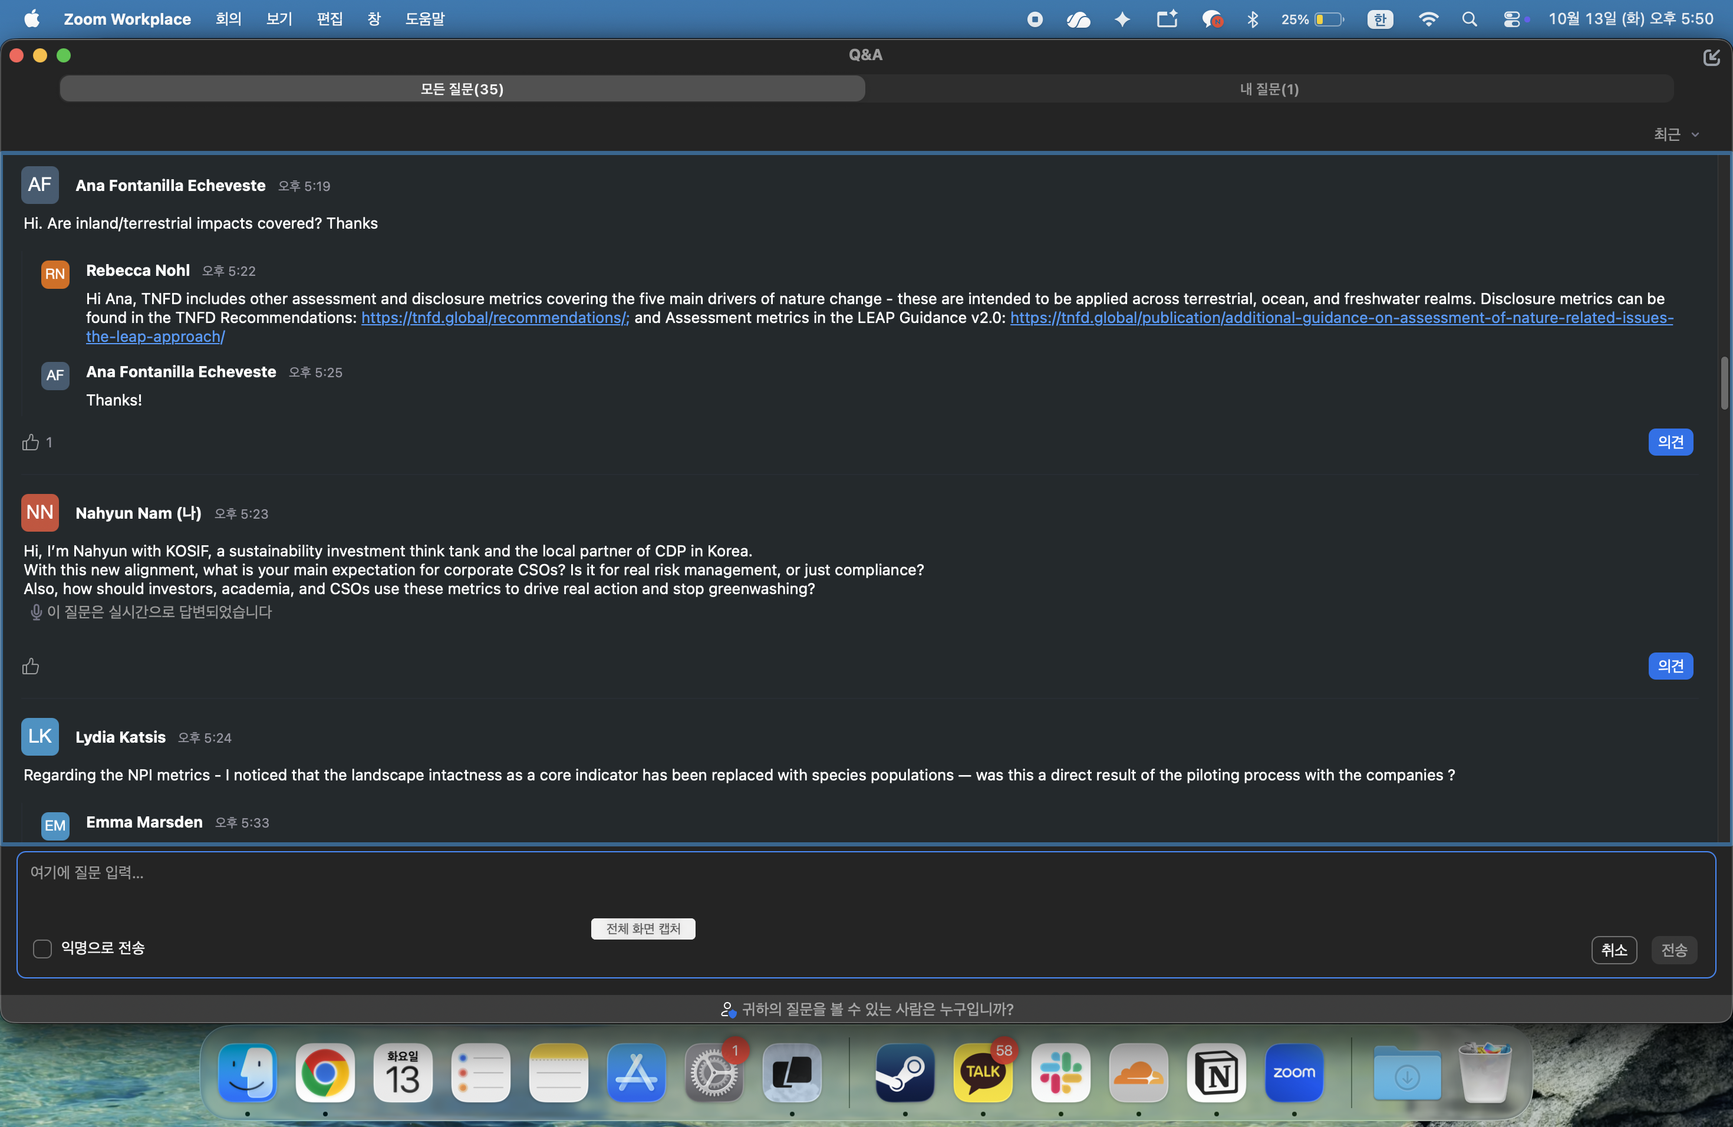Screen dimensions: 1733x1127
Task: Open the LEAP approach guidance link
Action: tap(1341, 318)
